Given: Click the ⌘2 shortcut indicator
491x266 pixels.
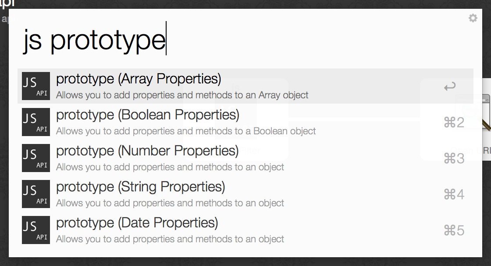Looking at the screenshot, I should pyautogui.click(x=454, y=122).
